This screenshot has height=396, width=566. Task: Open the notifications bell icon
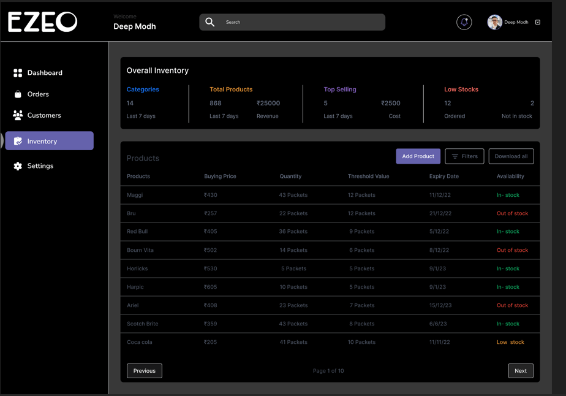[x=464, y=22]
